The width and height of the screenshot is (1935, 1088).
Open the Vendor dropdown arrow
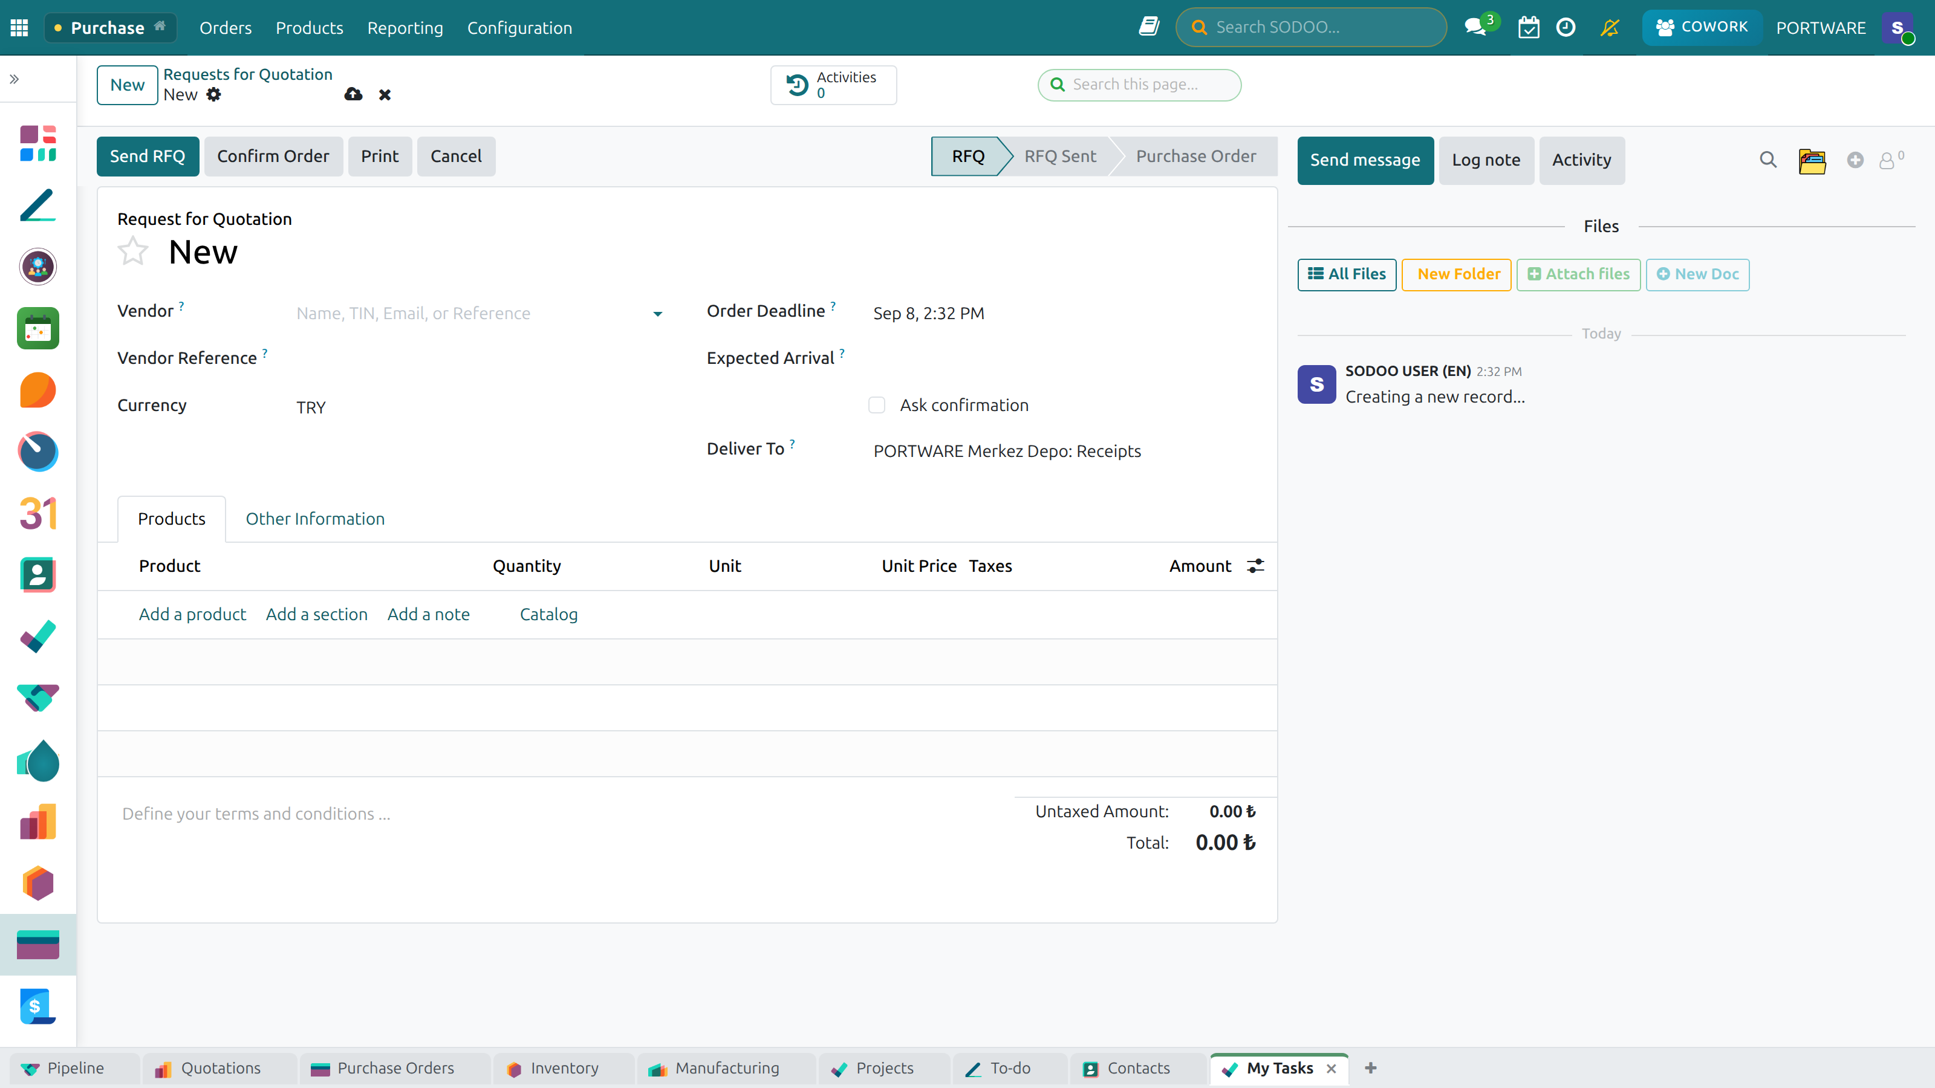click(658, 314)
